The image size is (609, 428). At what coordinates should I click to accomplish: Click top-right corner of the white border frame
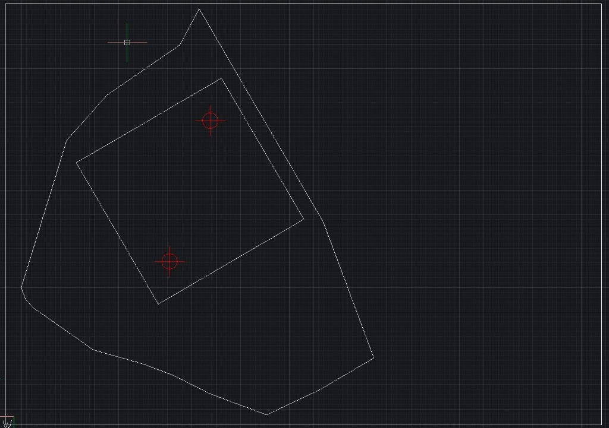tap(602, 4)
